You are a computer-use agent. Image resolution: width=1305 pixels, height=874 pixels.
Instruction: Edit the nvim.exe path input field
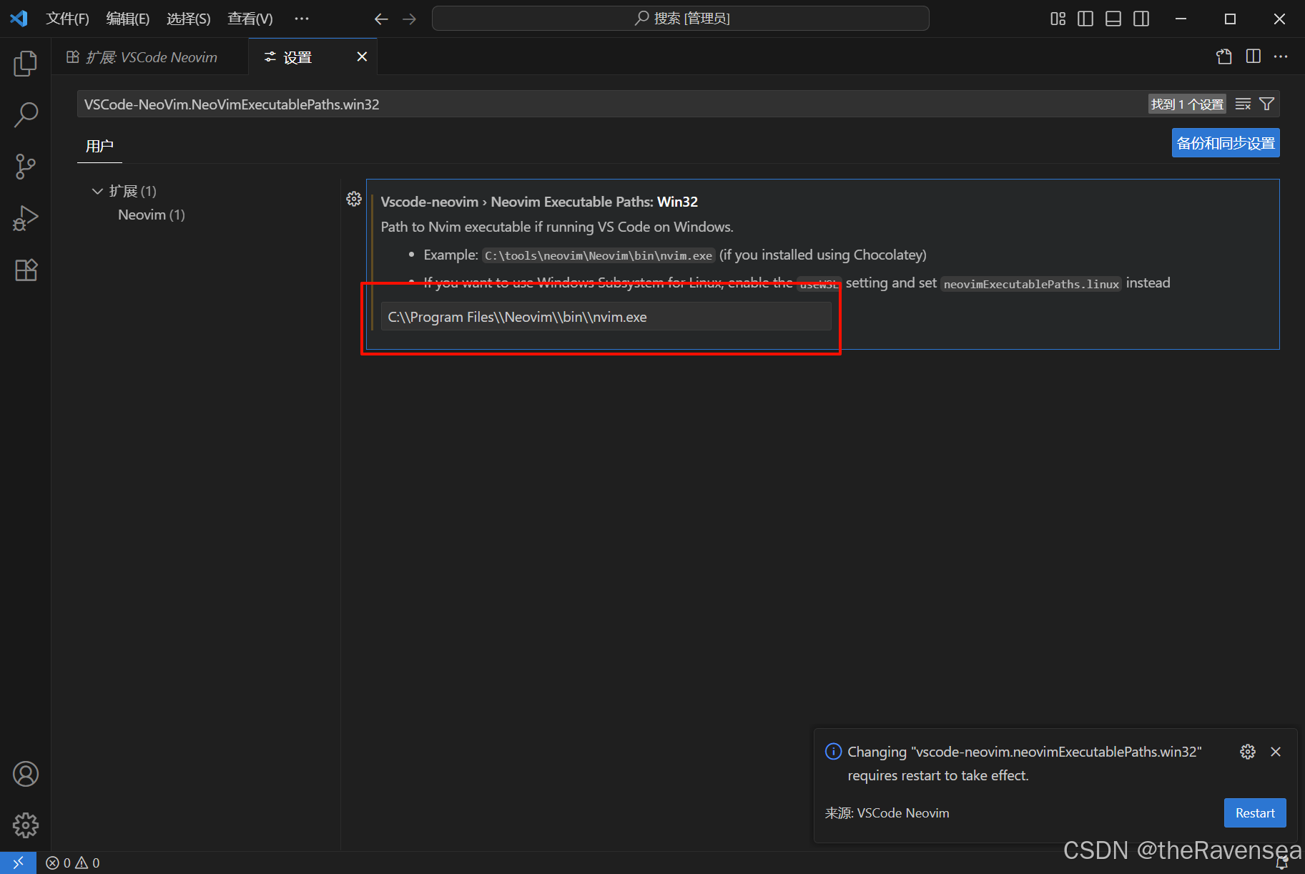click(606, 316)
